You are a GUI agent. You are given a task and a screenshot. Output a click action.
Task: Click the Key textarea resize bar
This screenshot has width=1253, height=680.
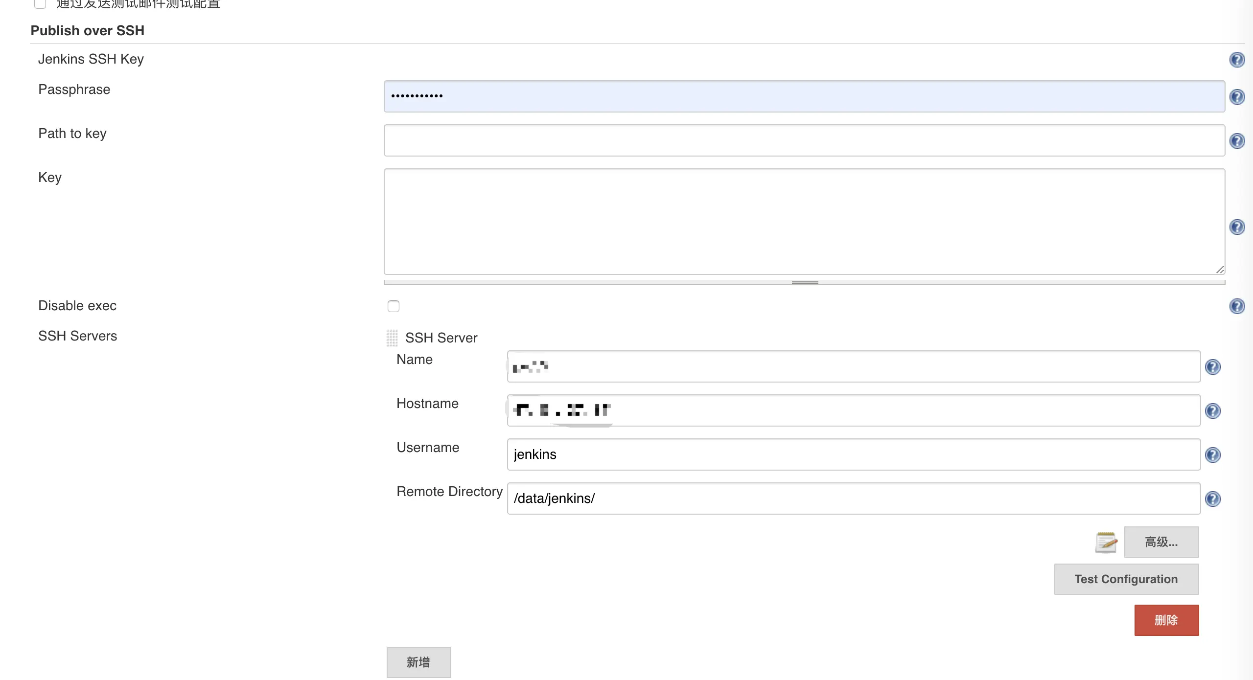pos(805,282)
